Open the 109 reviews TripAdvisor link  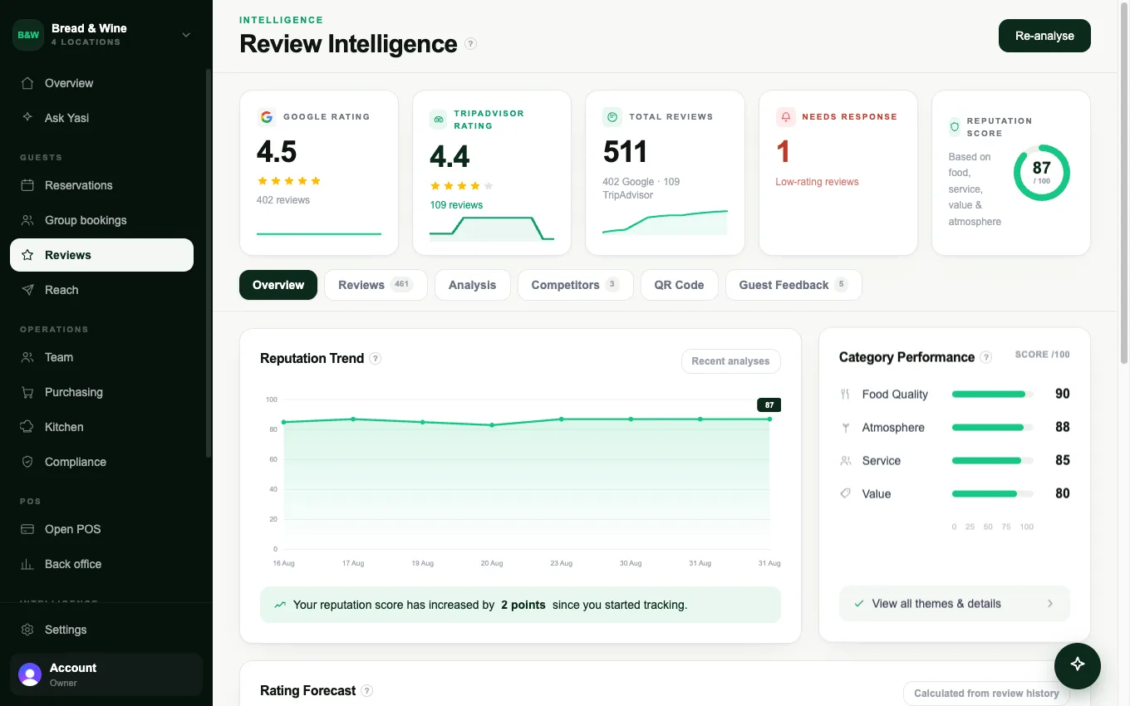click(x=456, y=204)
